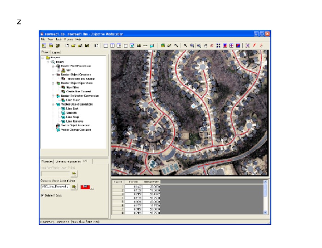Click the open folder icon in toolbar
The image size is (322, 248).
coord(74,46)
